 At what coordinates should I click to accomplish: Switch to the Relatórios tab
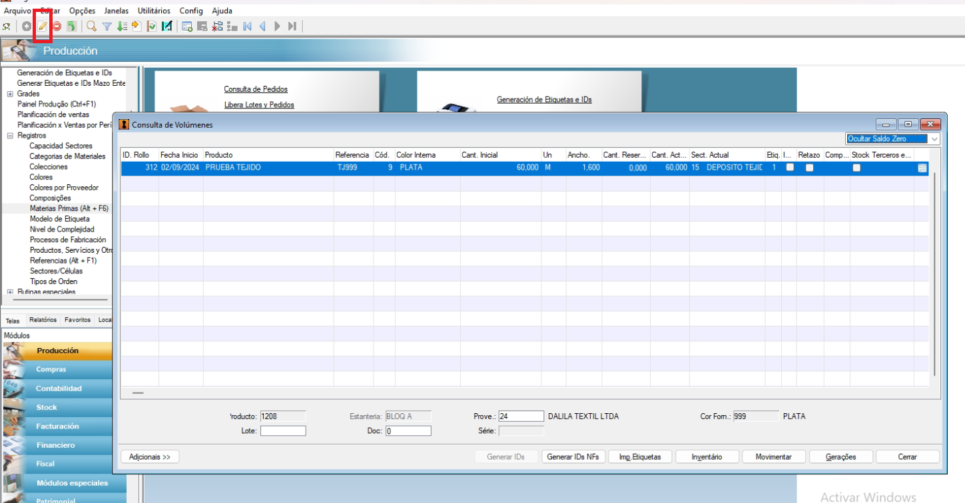point(43,320)
